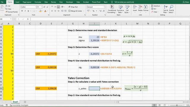Viewport: 190px width, 107px height.
Task: Select the empty z_yates cell I28
Action: click(x=94, y=89)
